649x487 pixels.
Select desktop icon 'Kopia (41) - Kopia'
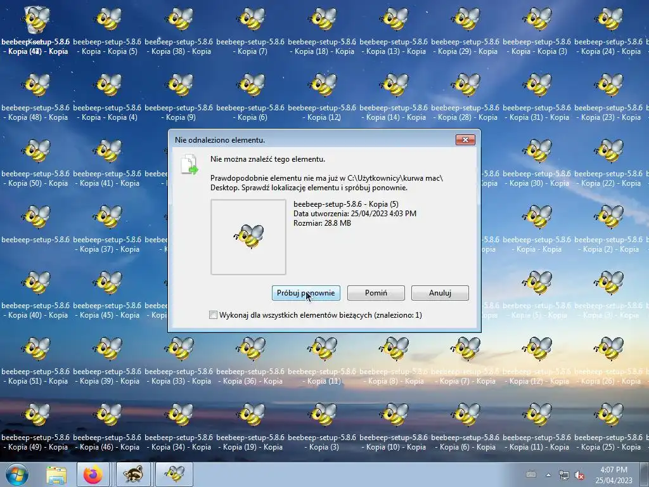[107, 164]
